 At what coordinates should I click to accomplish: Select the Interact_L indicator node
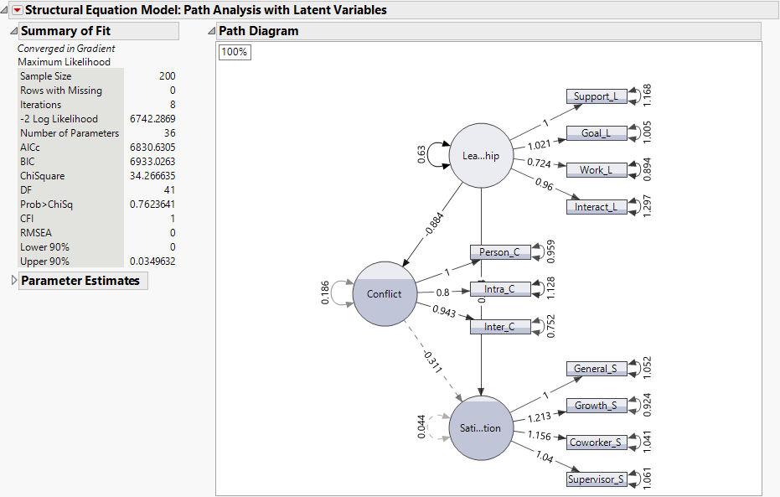[x=597, y=206]
